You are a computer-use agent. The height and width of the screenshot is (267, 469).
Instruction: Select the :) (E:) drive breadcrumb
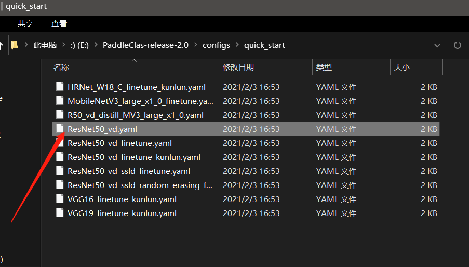point(79,45)
